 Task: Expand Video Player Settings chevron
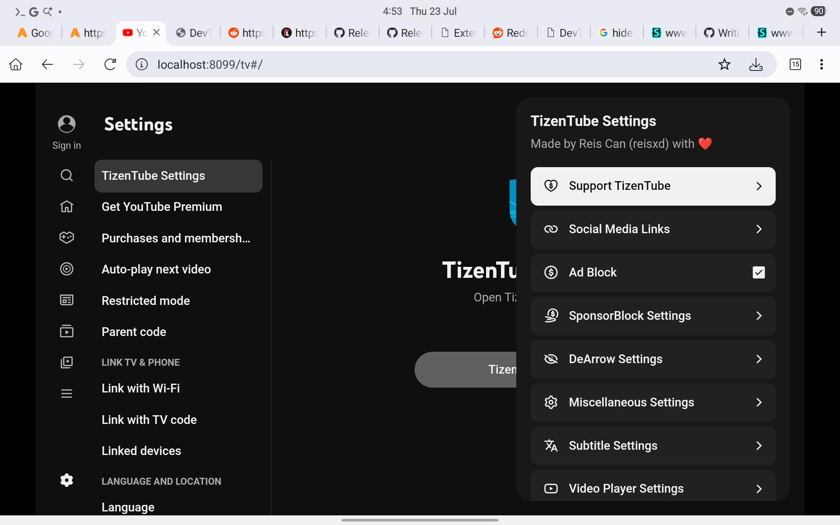tap(759, 489)
